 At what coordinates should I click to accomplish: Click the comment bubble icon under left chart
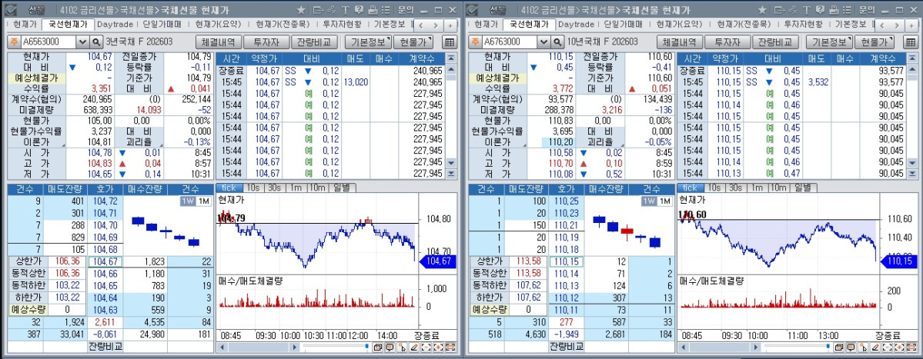[390, 347]
